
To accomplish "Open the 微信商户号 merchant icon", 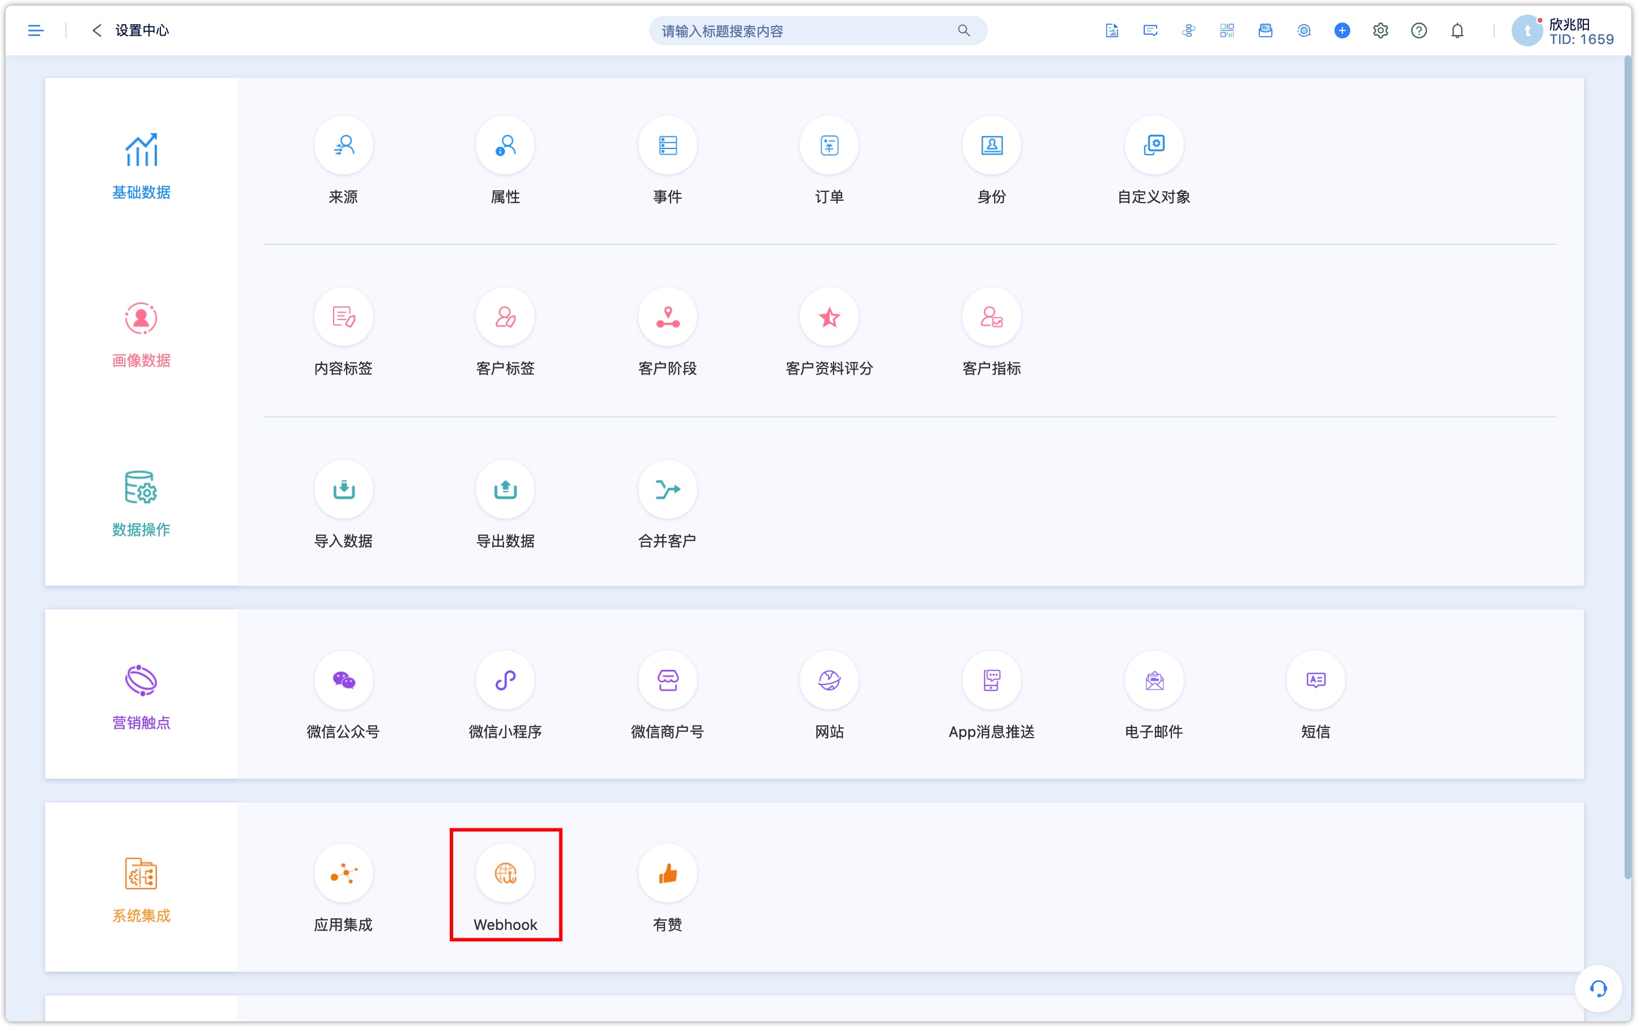I will point(668,681).
